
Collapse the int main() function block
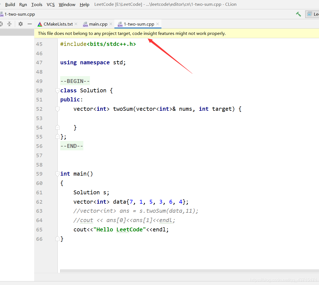[x=57, y=174]
